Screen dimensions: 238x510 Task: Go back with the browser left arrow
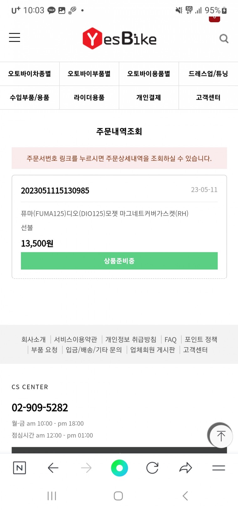coord(53,468)
